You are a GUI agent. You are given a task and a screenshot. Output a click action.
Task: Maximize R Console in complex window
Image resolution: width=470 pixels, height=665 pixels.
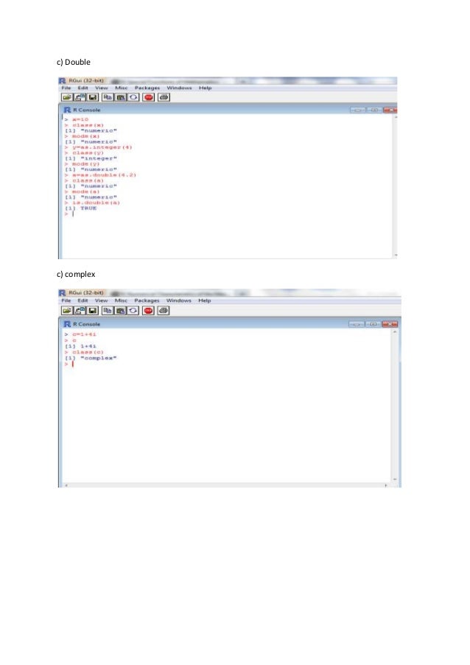point(373,324)
